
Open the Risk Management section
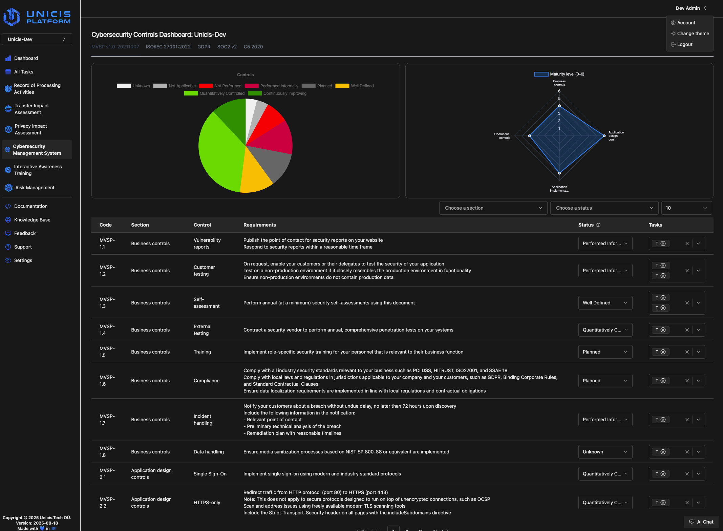point(34,188)
